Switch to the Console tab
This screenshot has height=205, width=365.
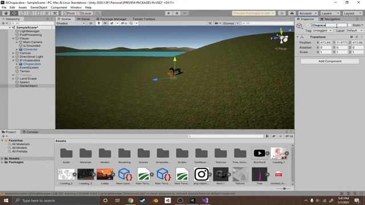30,132
